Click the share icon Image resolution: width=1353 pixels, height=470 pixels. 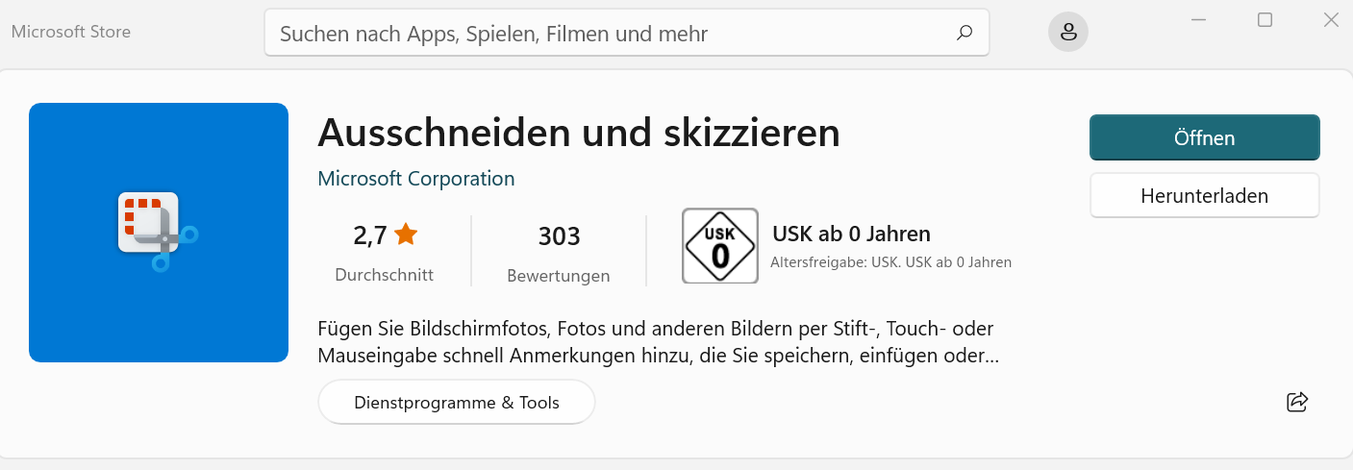[1297, 402]
